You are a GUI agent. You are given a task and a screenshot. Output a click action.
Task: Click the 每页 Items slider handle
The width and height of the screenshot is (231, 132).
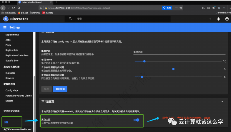tap(144, 61)
